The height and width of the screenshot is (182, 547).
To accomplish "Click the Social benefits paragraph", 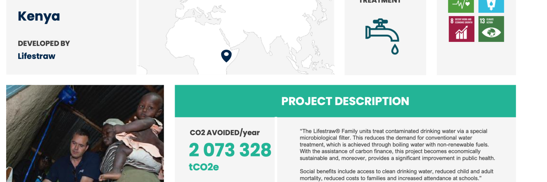I will tap(397, 175).
